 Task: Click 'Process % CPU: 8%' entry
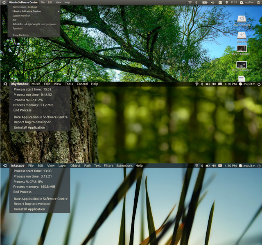28,182
